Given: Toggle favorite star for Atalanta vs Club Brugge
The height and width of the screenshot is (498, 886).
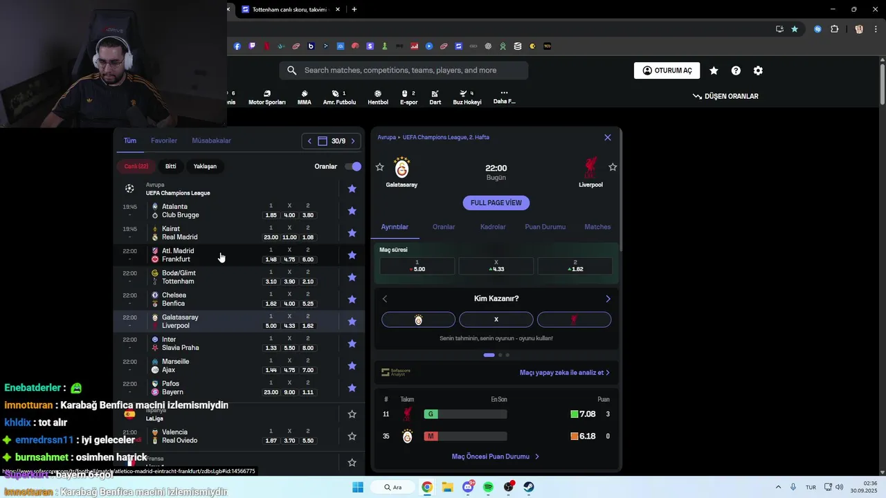Looking at the screenshot, I should tap(352, 211).
